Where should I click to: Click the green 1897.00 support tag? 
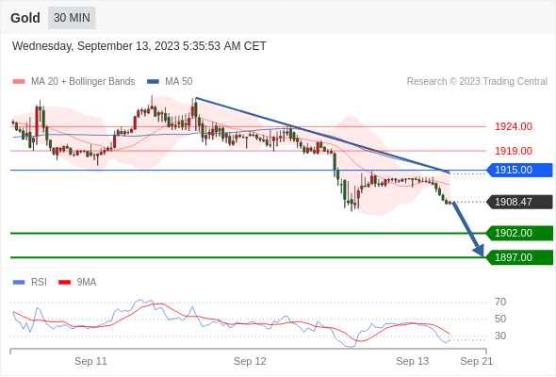click(519, 257)
